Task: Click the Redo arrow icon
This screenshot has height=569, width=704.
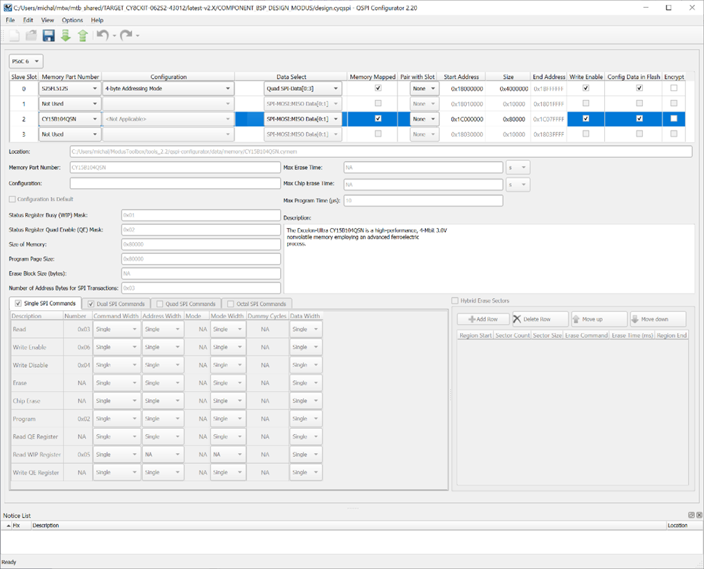Action: (x=126, y=35)
